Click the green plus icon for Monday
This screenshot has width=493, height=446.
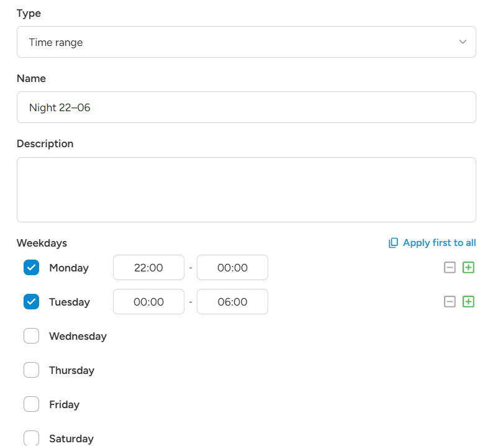pyautogui.click(x=468, y=268)
